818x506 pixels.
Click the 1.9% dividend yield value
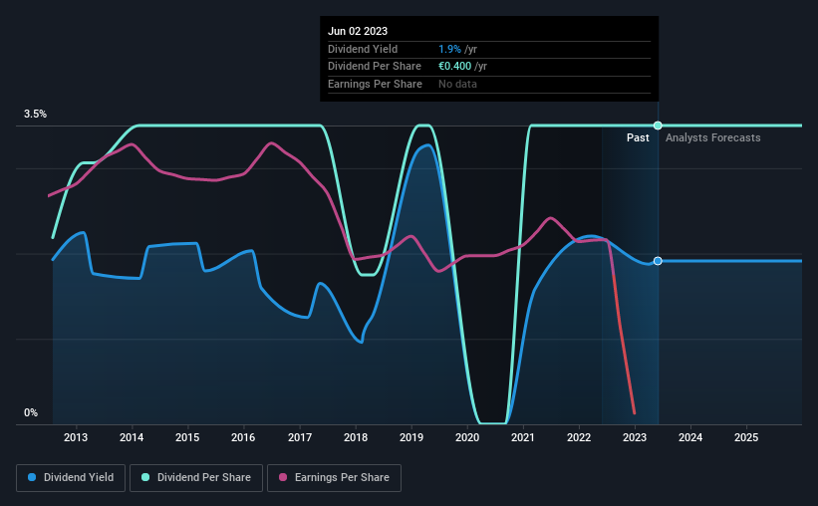pos(449,49)
